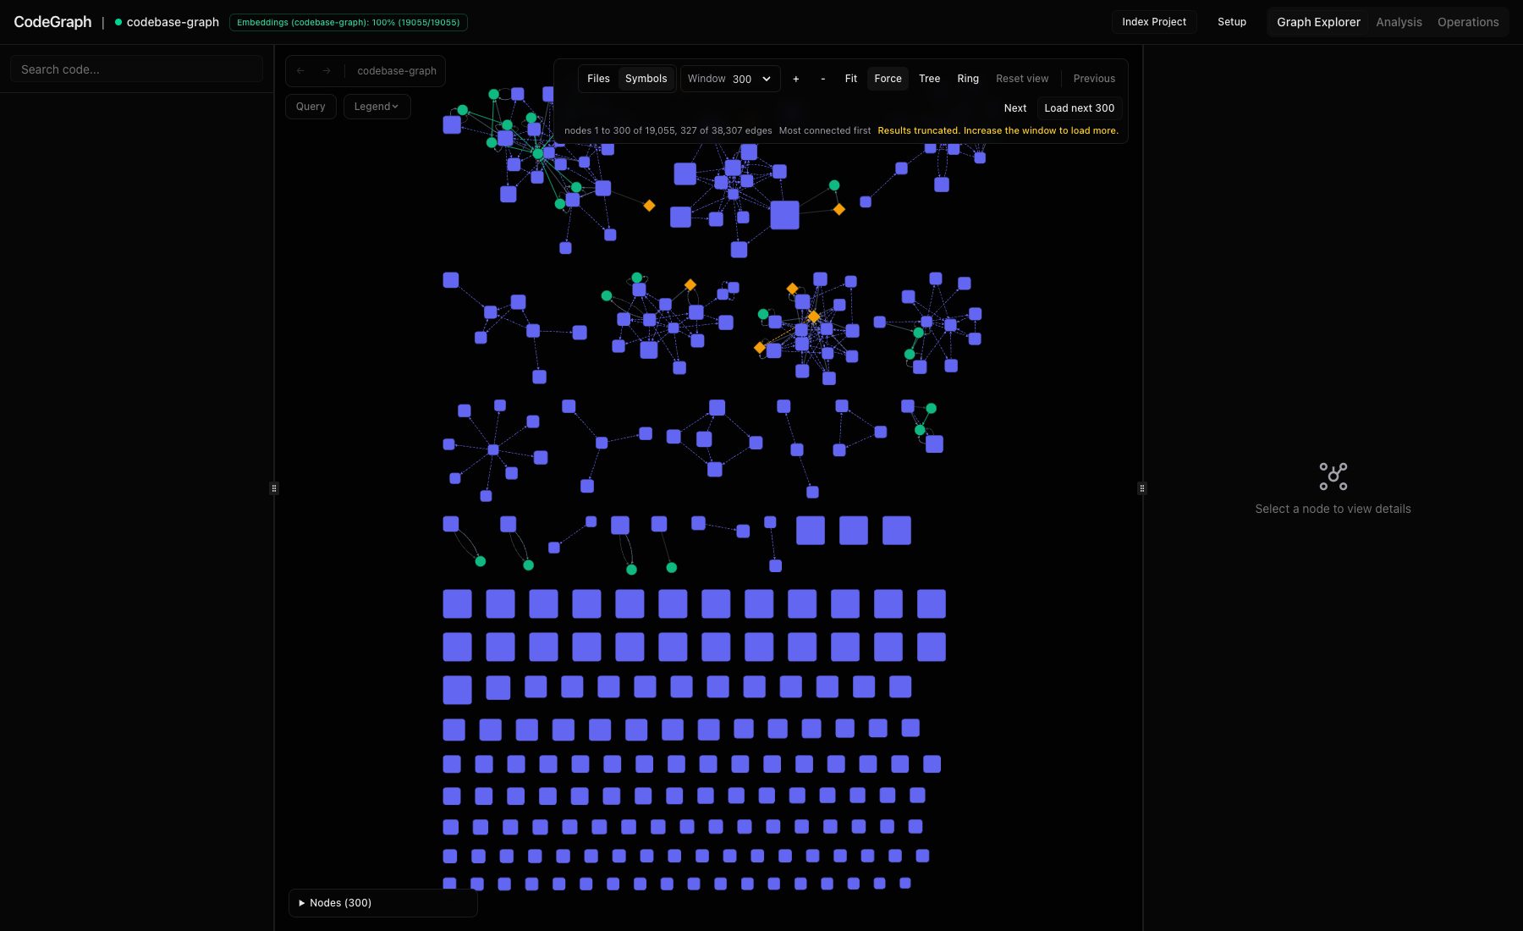Click the 'Most connected first' label
This screenshot has height=931, width=1523.
point(825,130)
